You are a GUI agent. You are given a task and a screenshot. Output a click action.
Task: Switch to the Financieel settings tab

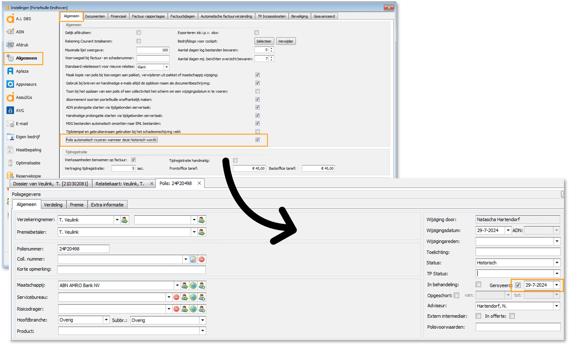coord(118,16)
